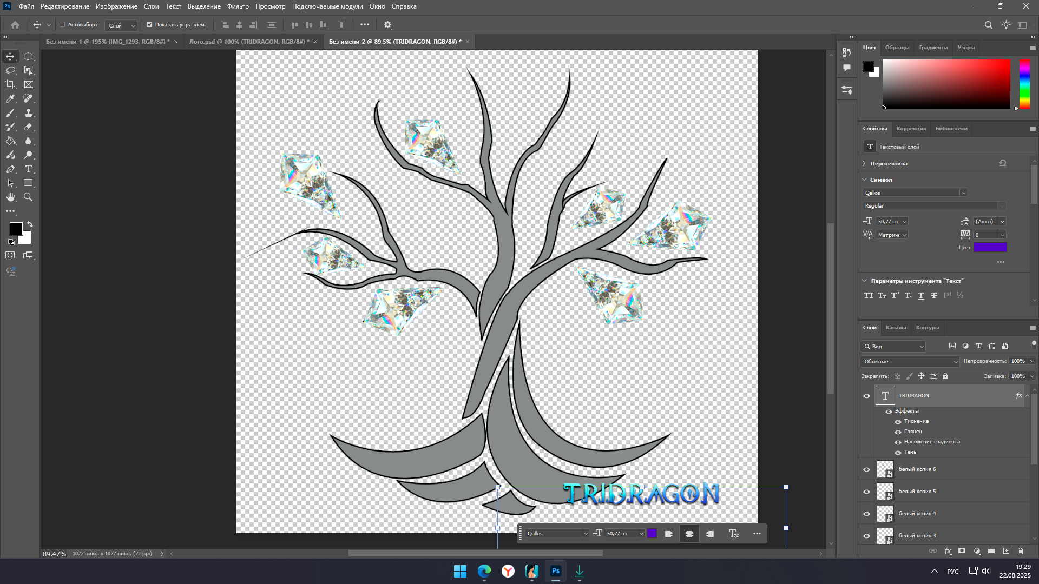Screen dimensions: 1039x584
Task: Expand the Перспектива section
Action: (x=864, y=163)
